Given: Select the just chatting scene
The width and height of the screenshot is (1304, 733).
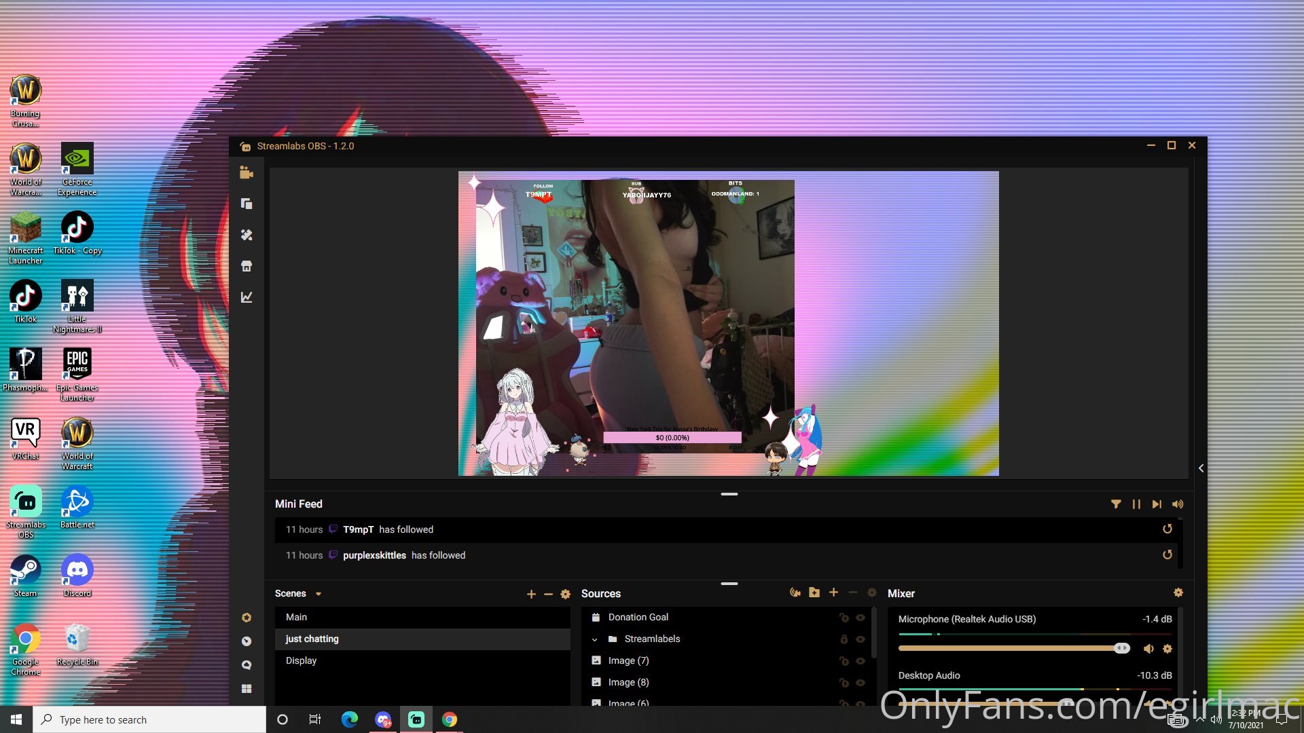Looking at the screenshot, I should pyautogui.click(x=422, y=639).
